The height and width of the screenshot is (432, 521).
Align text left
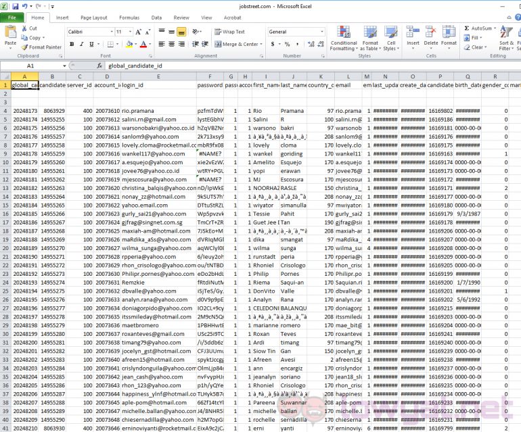click(x=162, y=44)
